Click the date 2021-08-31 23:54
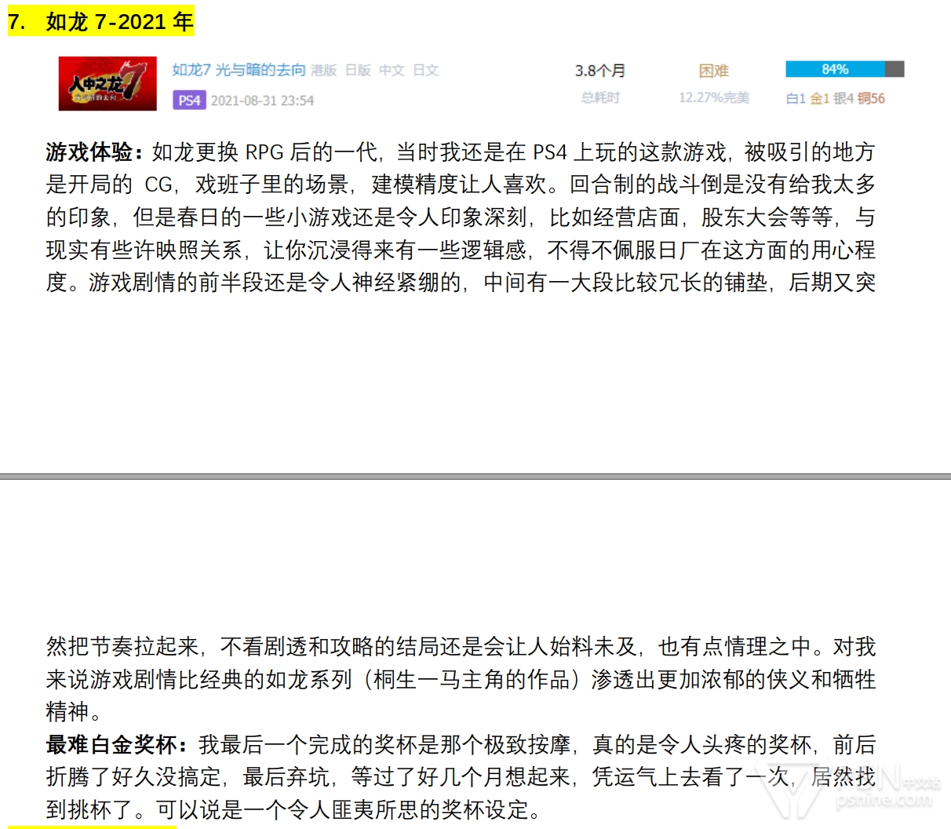The height and width of the screenshot is (829, 951). coord(262,100)
